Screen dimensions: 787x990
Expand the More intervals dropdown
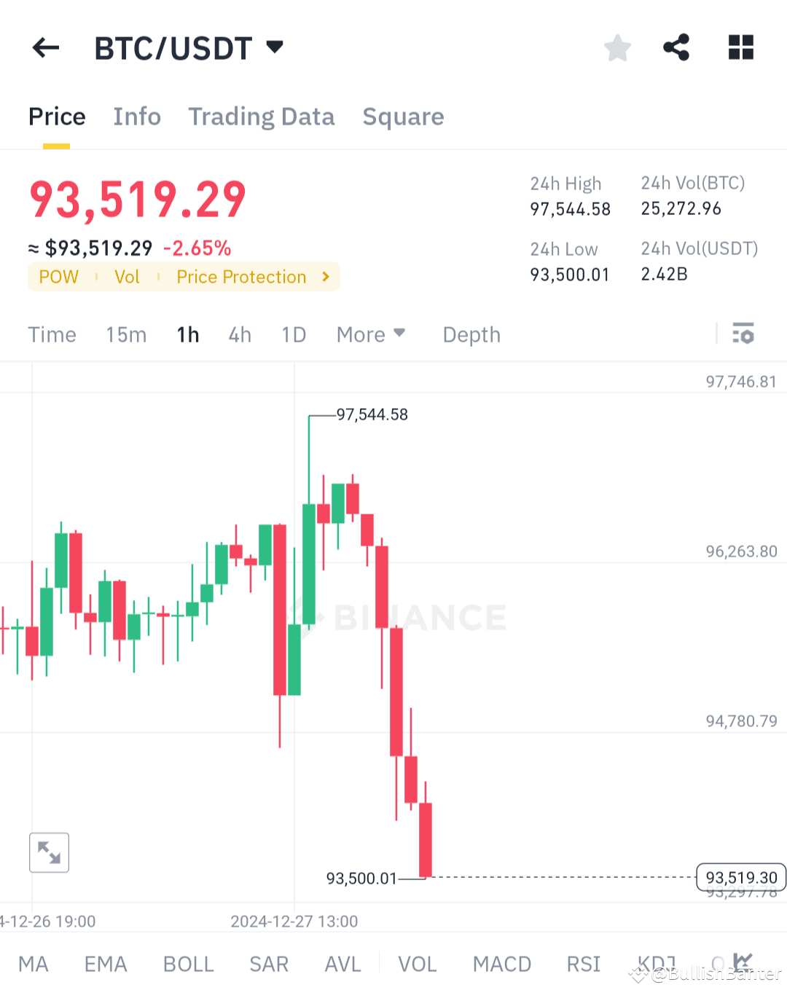coord(371,334)
